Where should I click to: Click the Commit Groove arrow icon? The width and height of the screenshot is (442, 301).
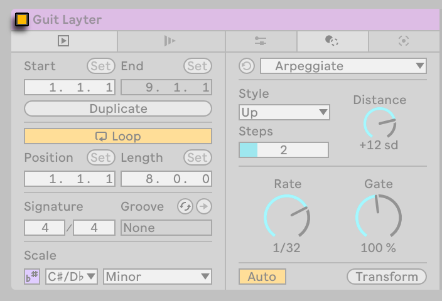pos(204,207)
